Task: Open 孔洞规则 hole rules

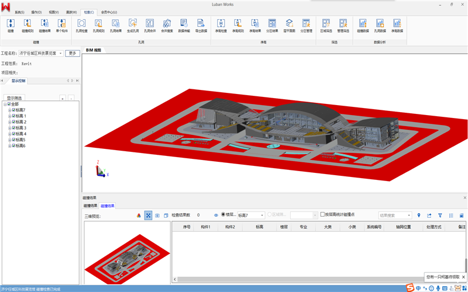Action: [x=98, y=25]
